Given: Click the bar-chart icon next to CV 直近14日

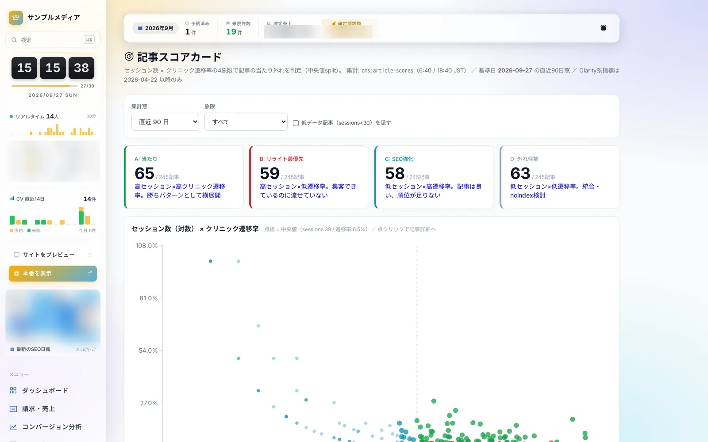Looking at the screenshot, I should [x=12, y=199].
